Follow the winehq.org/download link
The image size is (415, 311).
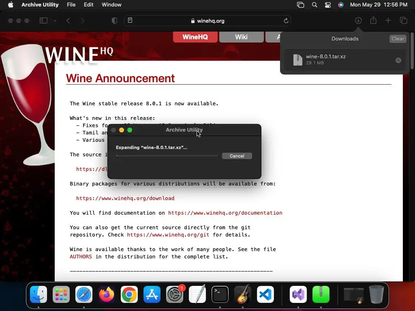click(x=125, y=198)
